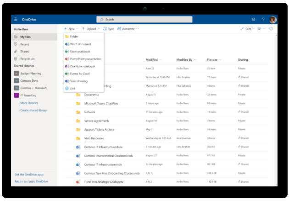Click the Contoso Environmental Clearance.vsdx Visio icon

click(78, 156)
